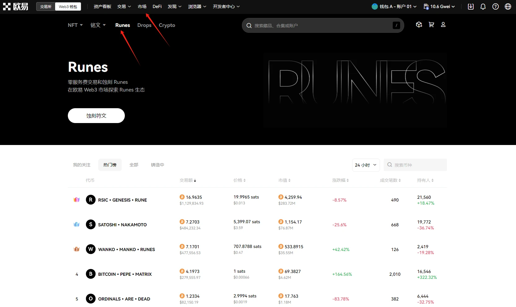The image size is (516, 307).
Task: Switch to the 全部 tab
Action: [134, 165]
